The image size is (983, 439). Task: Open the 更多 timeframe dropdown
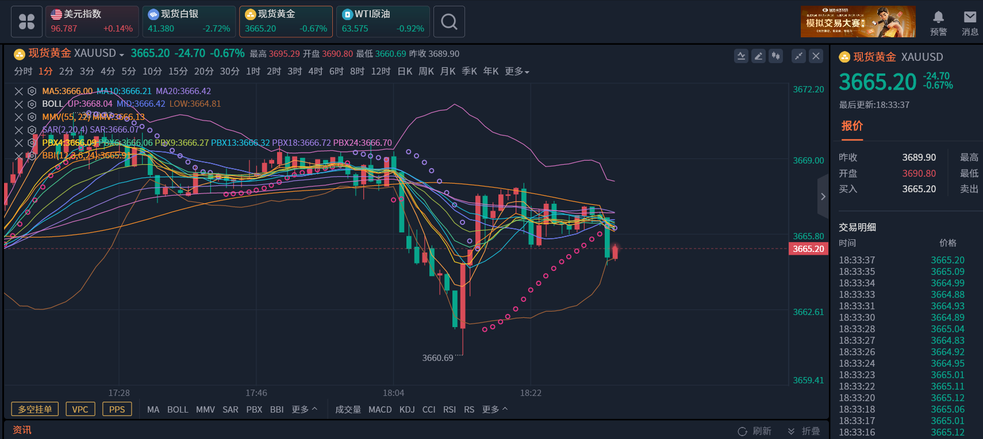(517, 72)
